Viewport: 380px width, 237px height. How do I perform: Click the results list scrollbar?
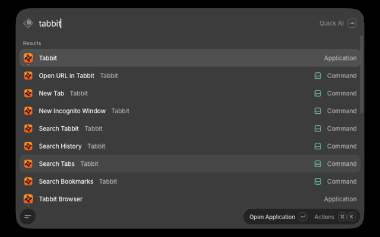pyautogui.click(x=362, y=75)
